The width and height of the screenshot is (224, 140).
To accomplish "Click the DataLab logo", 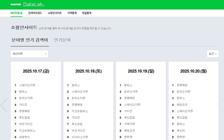I will click(x=34, y=4).
